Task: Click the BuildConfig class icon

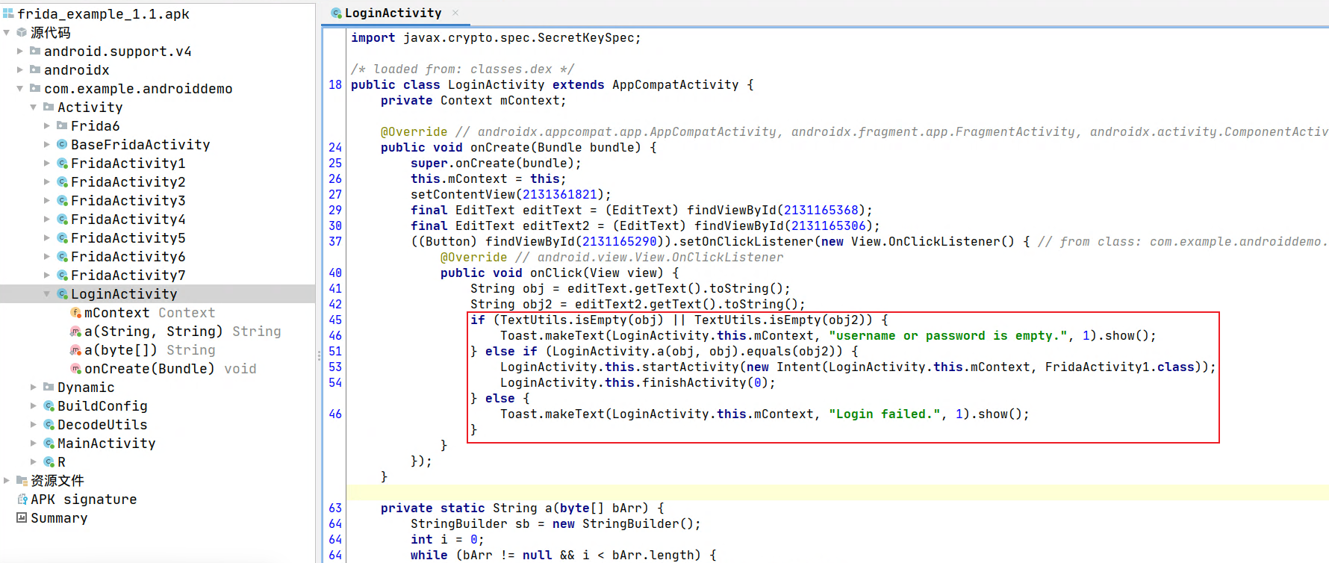Action: coord(49,405)
